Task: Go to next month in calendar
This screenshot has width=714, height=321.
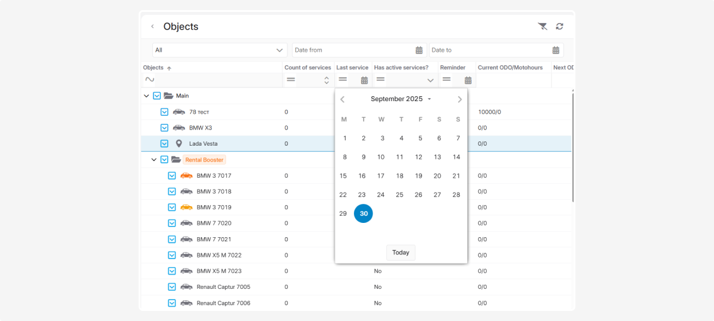Action: (459, 99)
